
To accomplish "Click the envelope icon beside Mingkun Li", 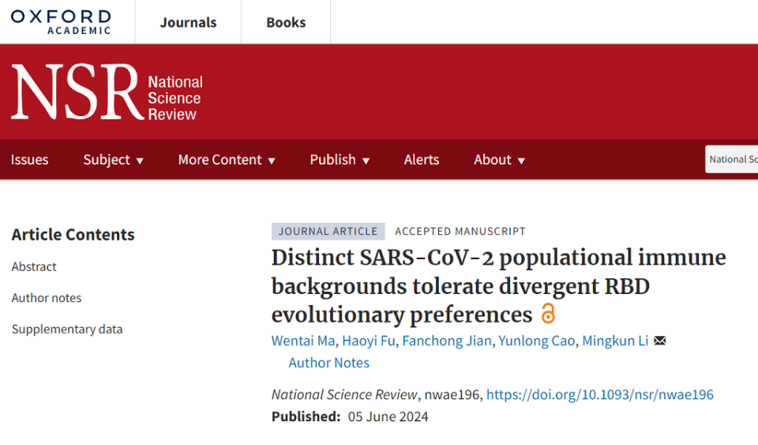I will 660,341.
